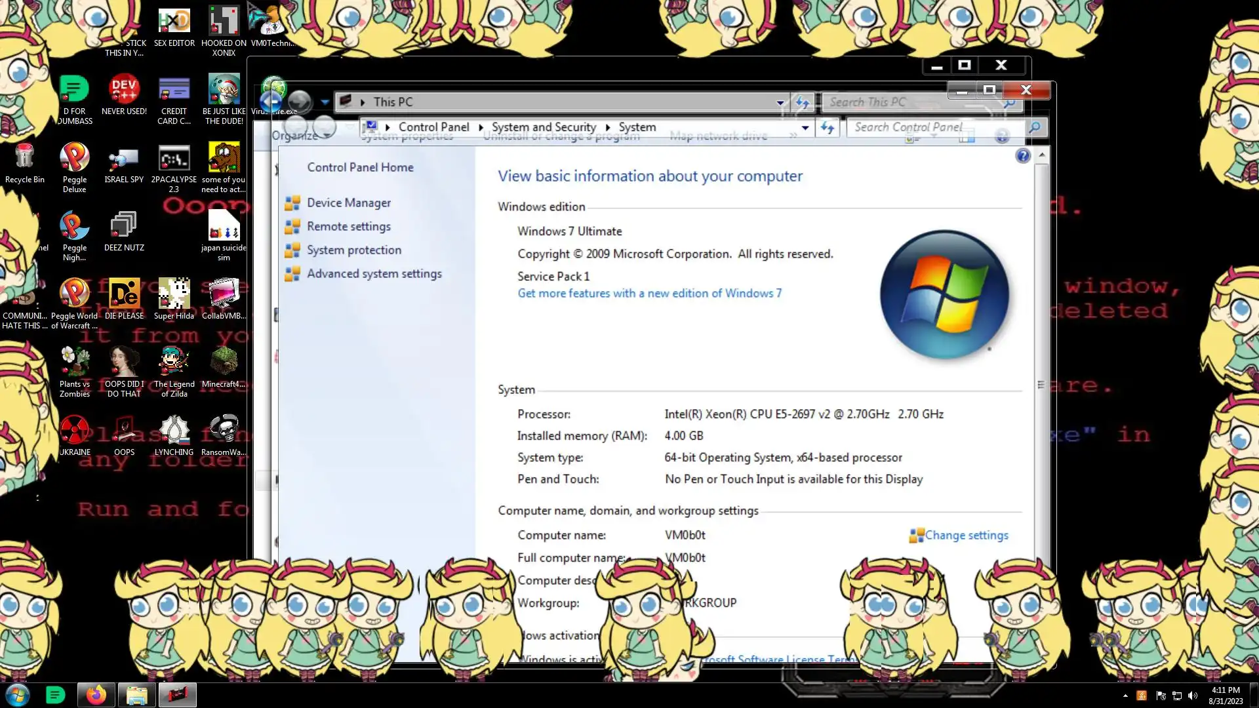Show hidden system tray icons arrow

click(x=1125, y=696)
